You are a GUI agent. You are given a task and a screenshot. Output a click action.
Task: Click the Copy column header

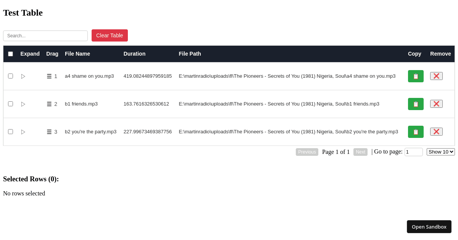[414, 54]
